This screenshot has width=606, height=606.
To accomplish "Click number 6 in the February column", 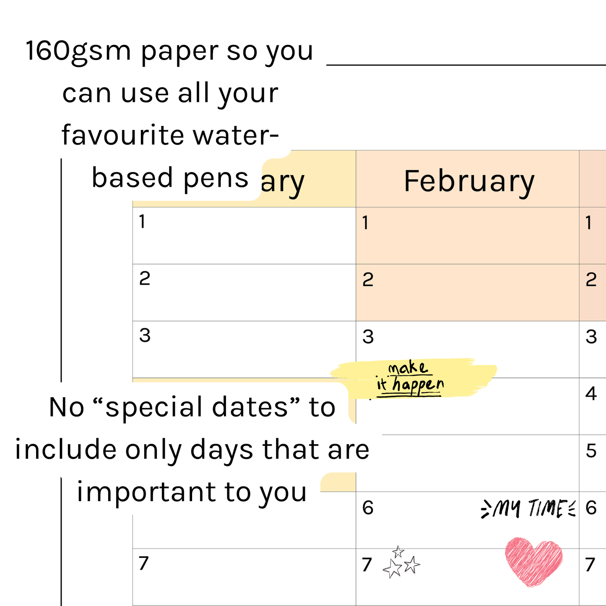I will pos(368,508).
